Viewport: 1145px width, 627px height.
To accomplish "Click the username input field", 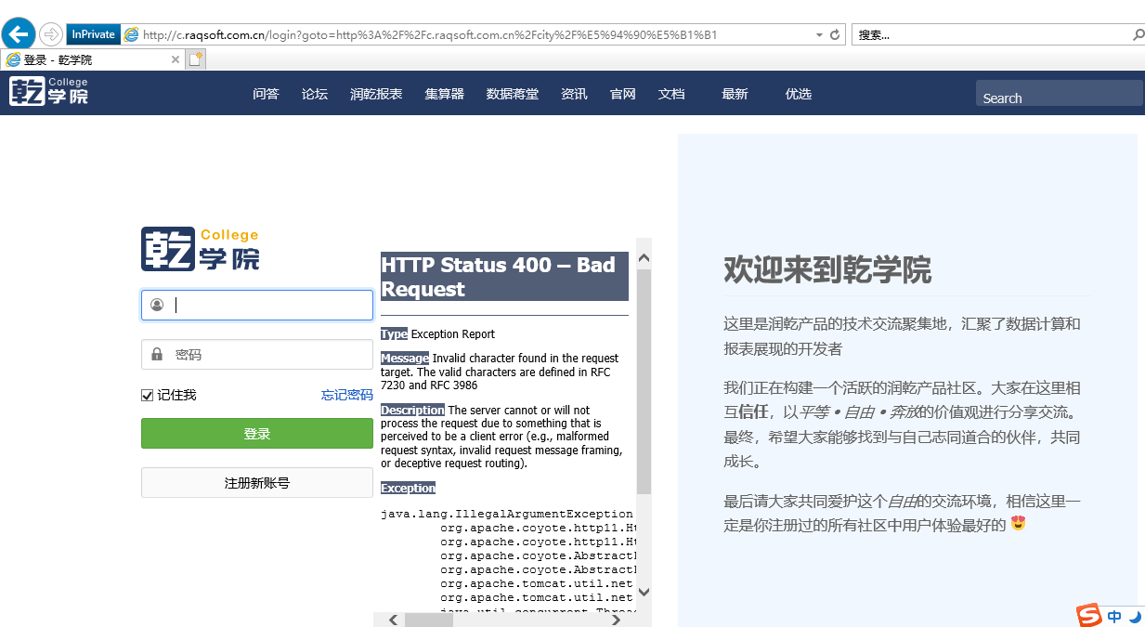I will [257, 306].
